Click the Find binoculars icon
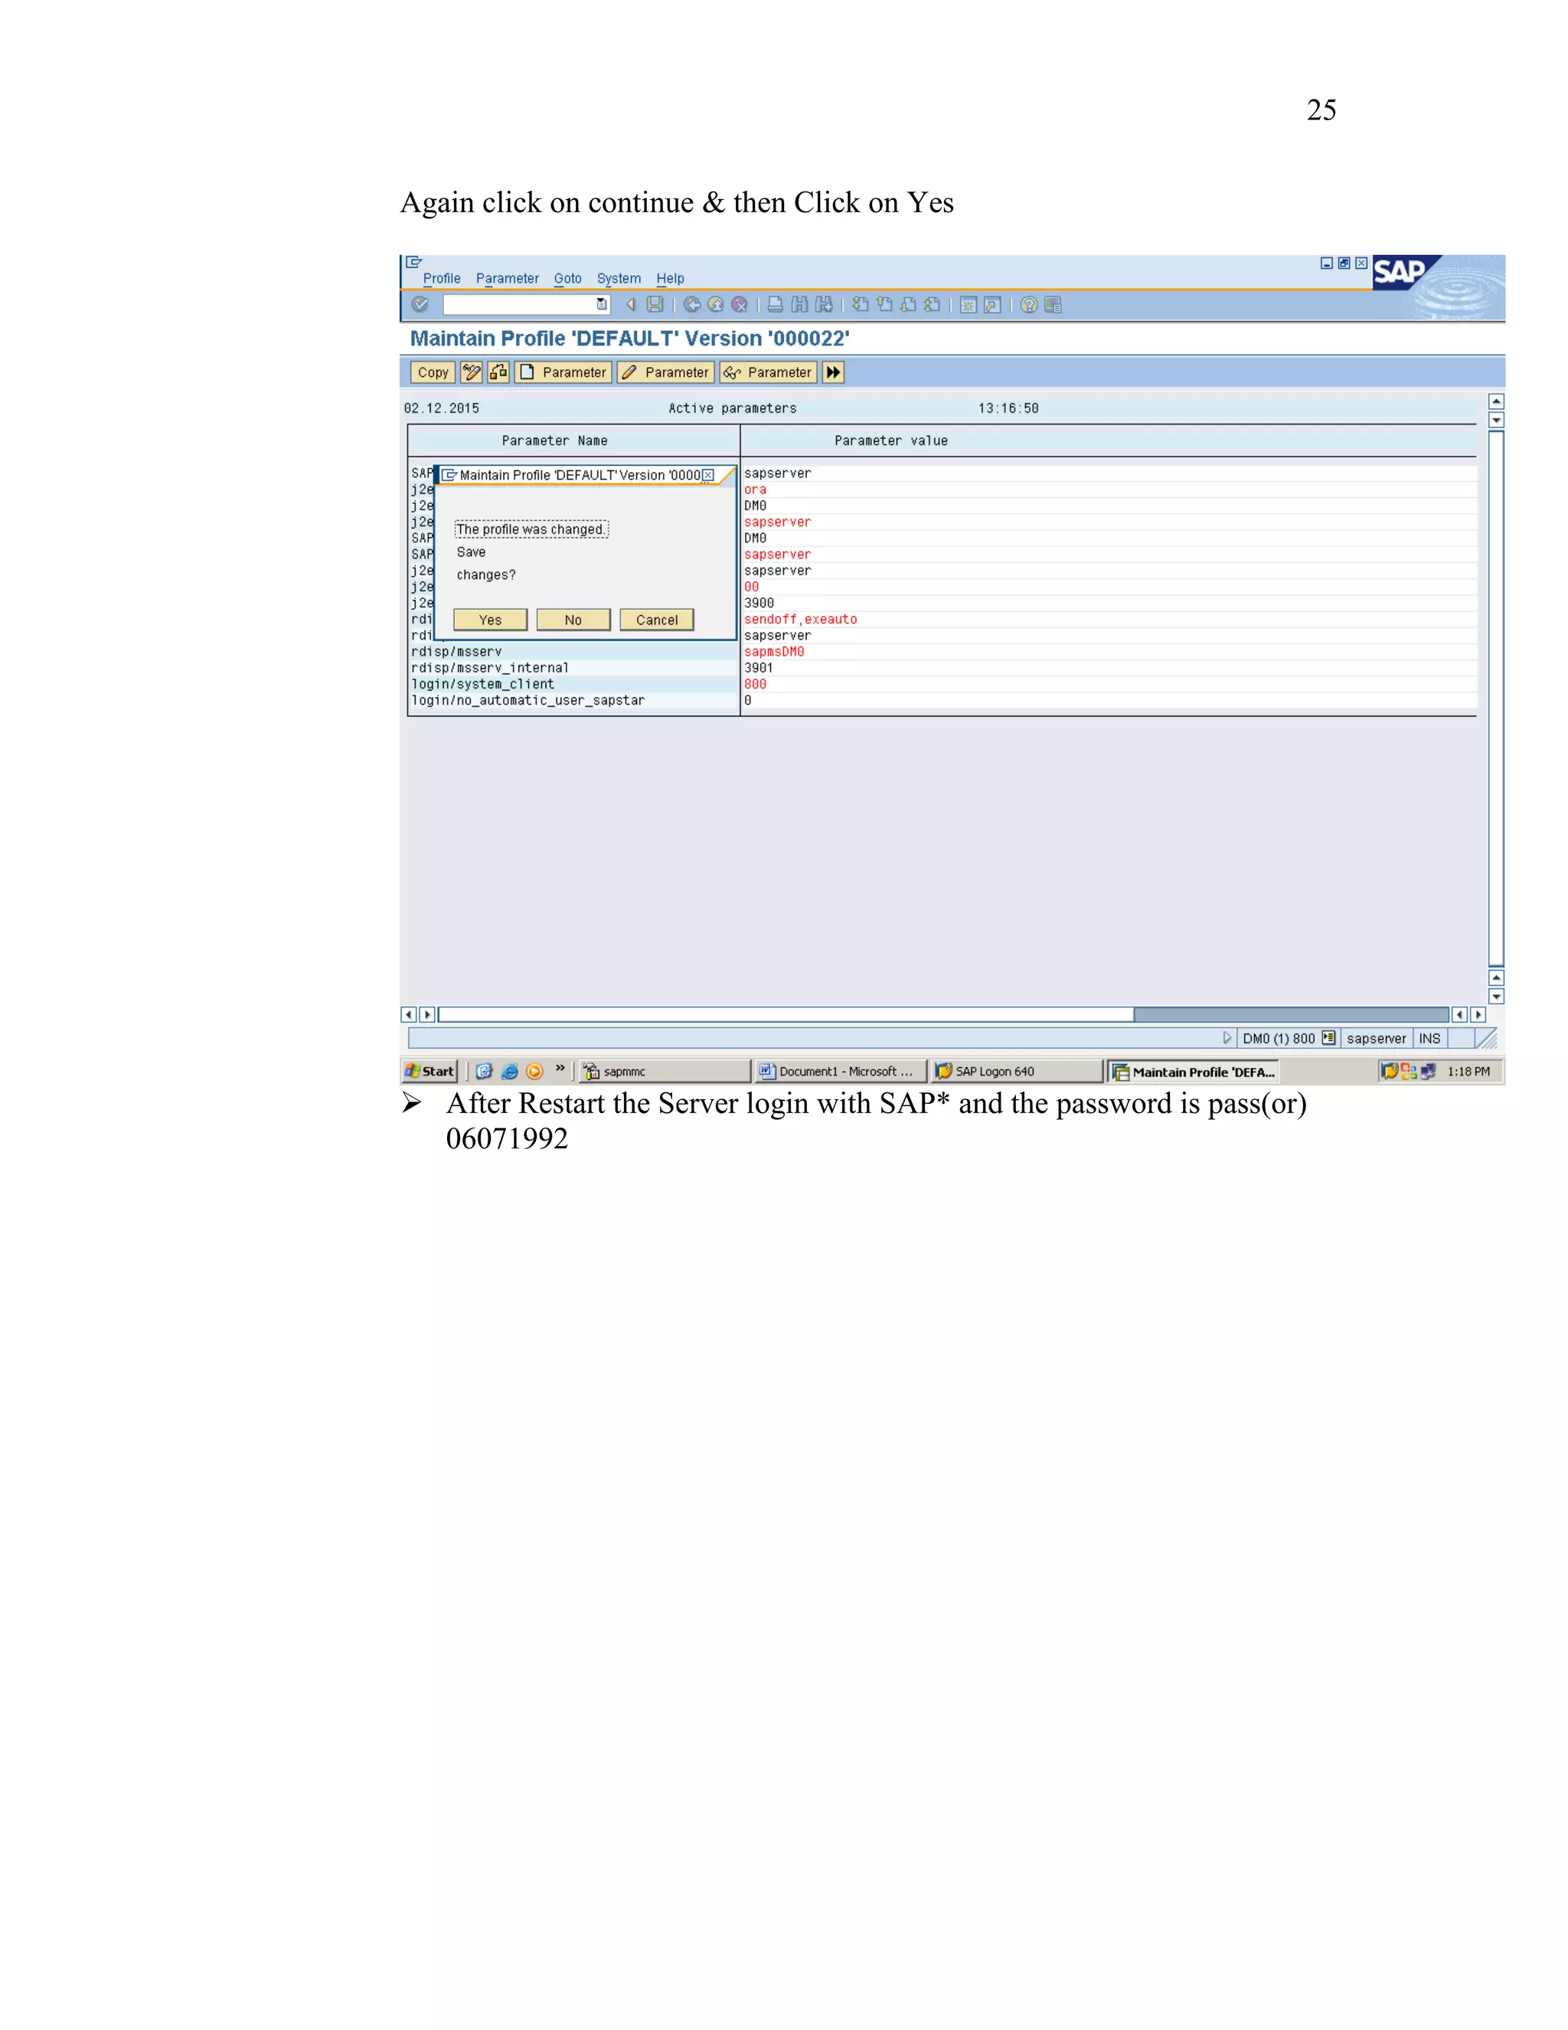 click(799, 304)
